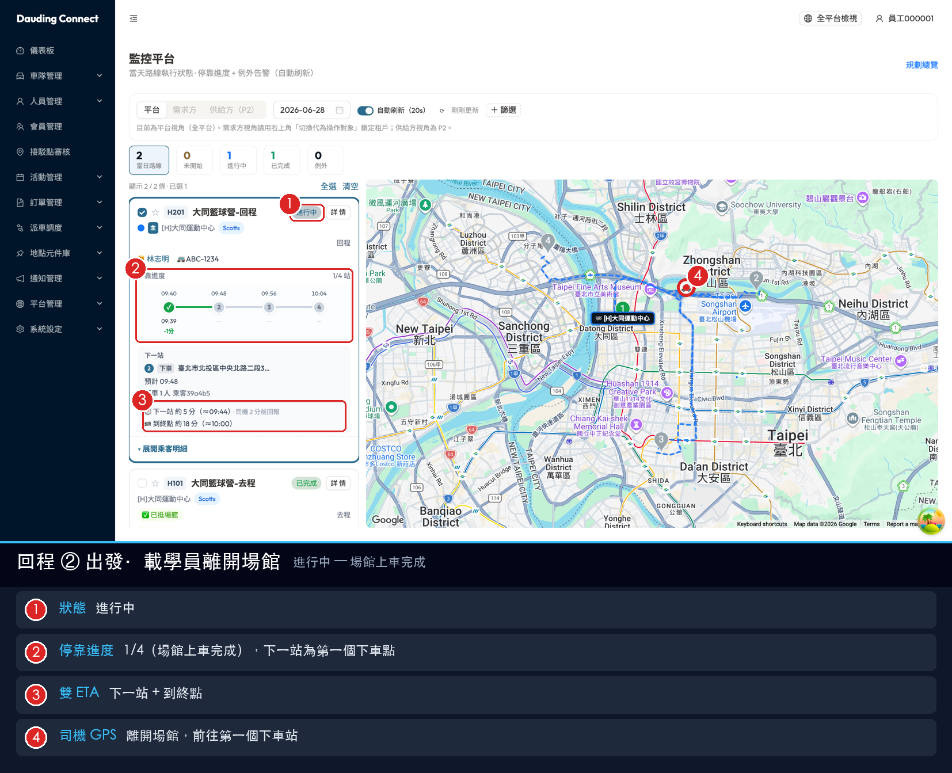Expand the 車隊管理 submenu chevron
Image resolution: width=952 pixels, height=773 pixels.
click(x=100, y=76)
